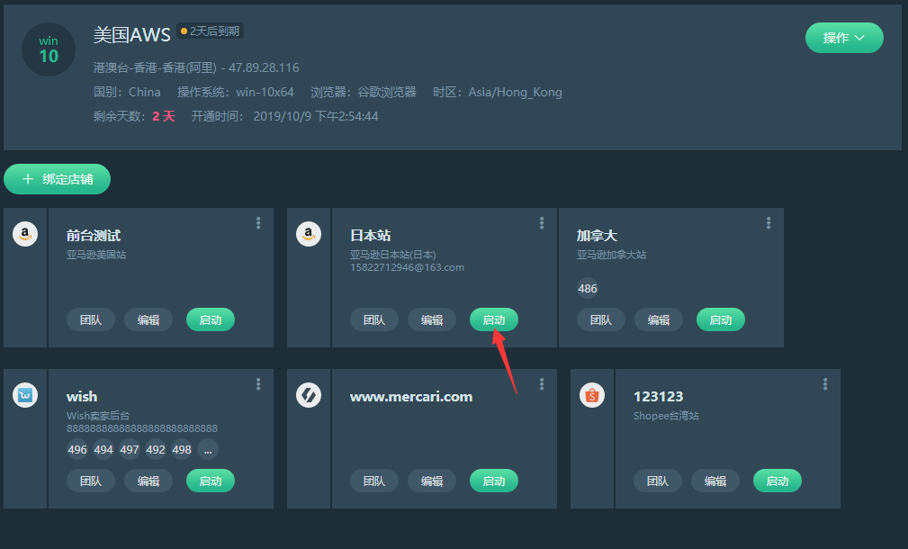Click 团队 on the www.mercari.com card
The width and height of the screenshot is (908, 549).
click(x=374, y=481)
